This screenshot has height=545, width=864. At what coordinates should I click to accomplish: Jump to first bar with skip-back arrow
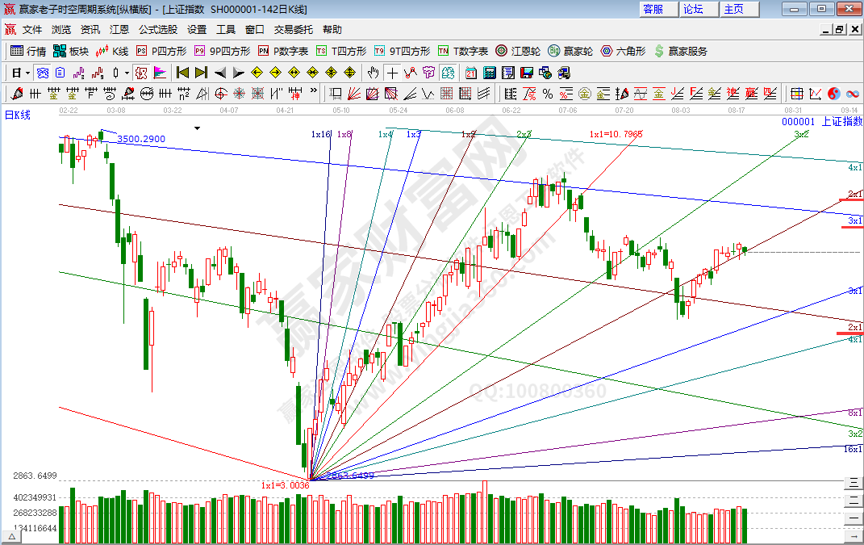(x=182, y=72)
